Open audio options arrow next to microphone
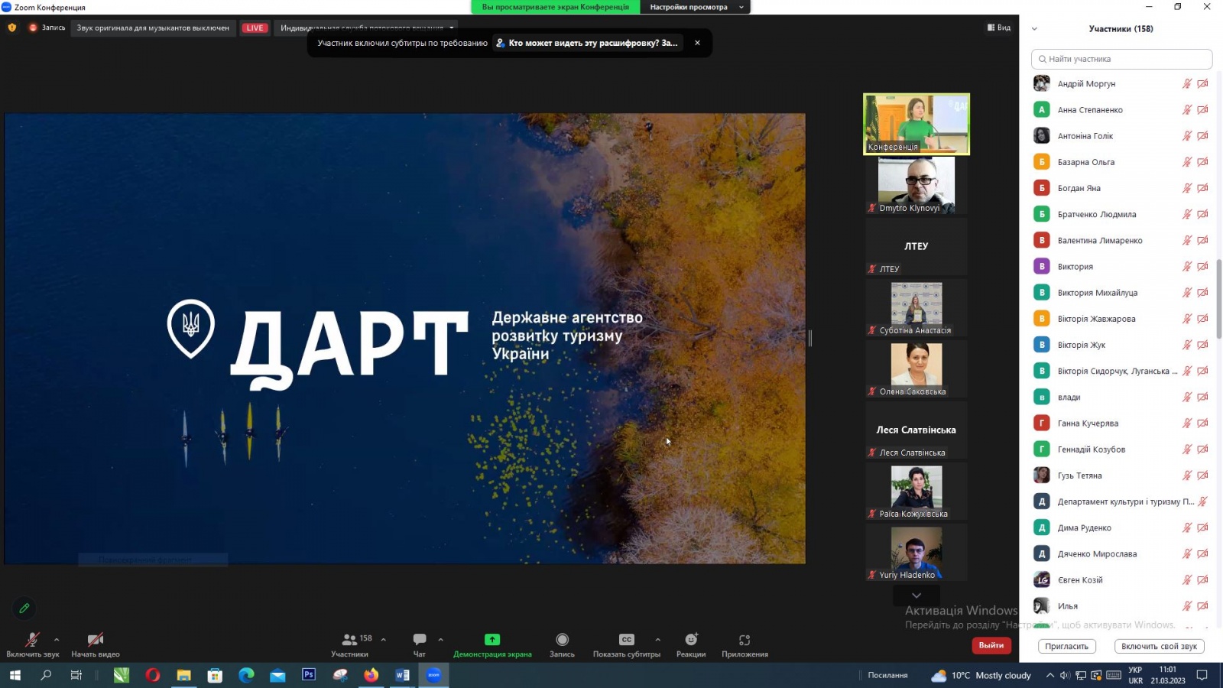Screen dimensions: 1223x688 (57, 639)
